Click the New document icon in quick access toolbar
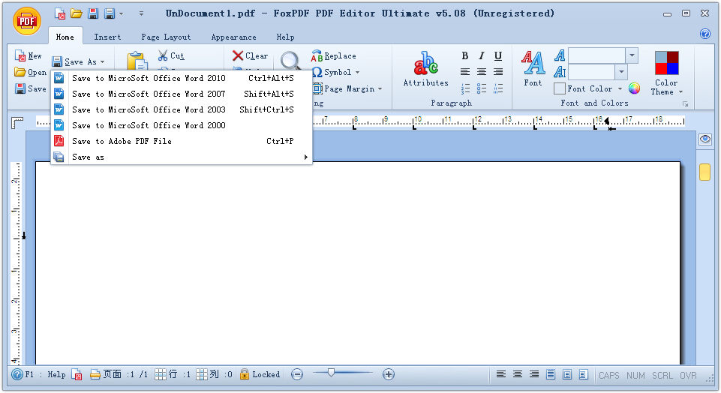The image size is (721, 393). 60,13
